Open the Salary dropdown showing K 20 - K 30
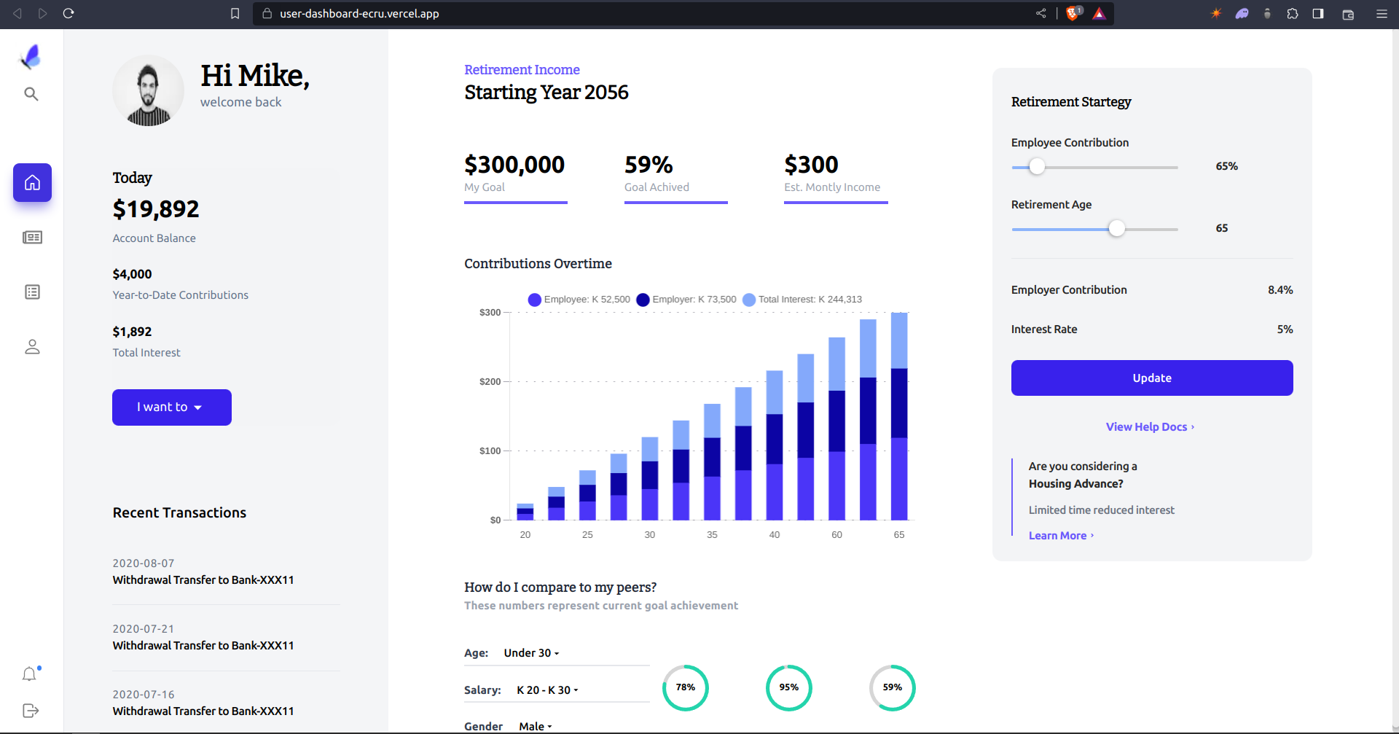Viewport: 1399px width, 734px height. 546,690
